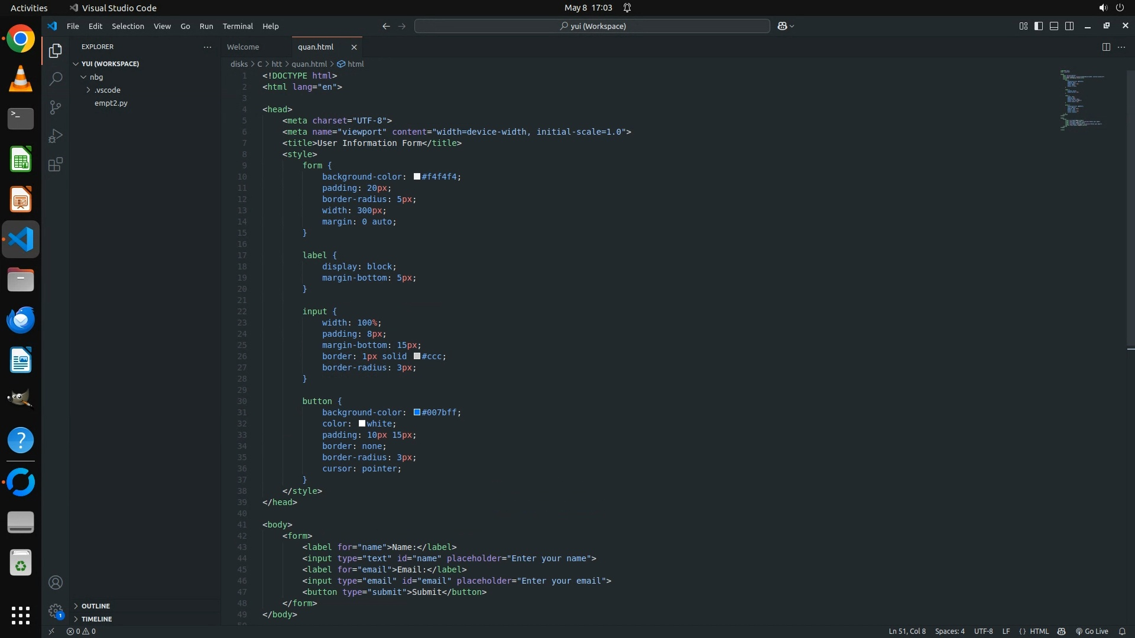
Task: Open the Extensions view
Action: click(x=56, y=165)
